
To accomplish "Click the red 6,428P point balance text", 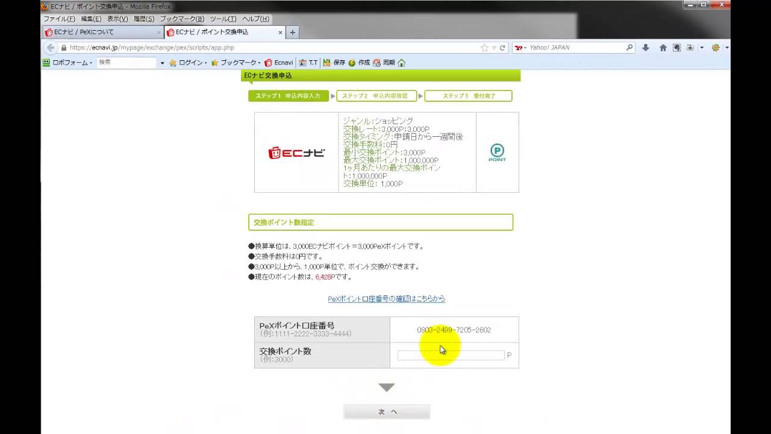I will point(326,277).
